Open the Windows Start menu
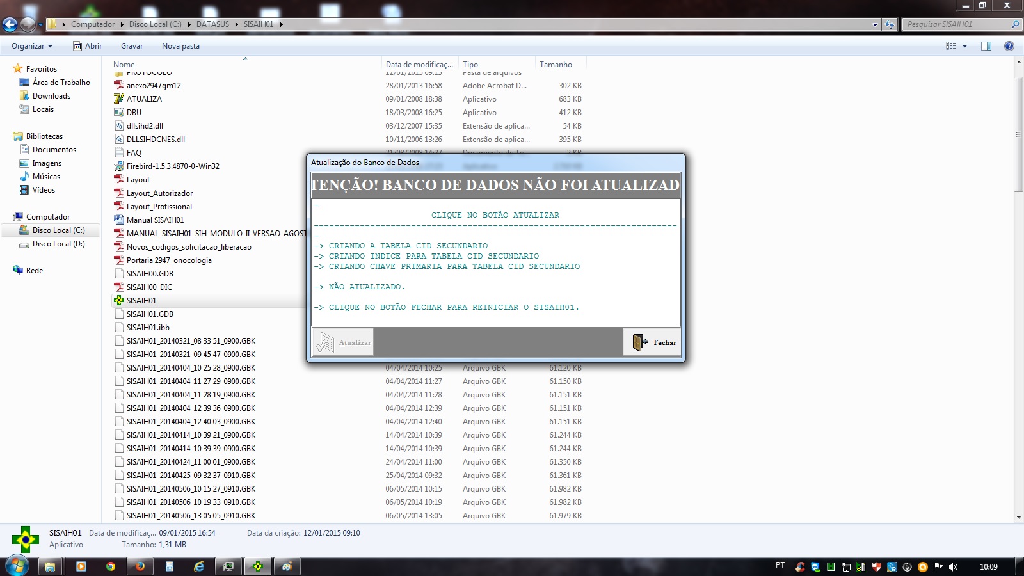The height and width of the screenshot is (576, 1024). pyautogui.click(x=17, y=566)
